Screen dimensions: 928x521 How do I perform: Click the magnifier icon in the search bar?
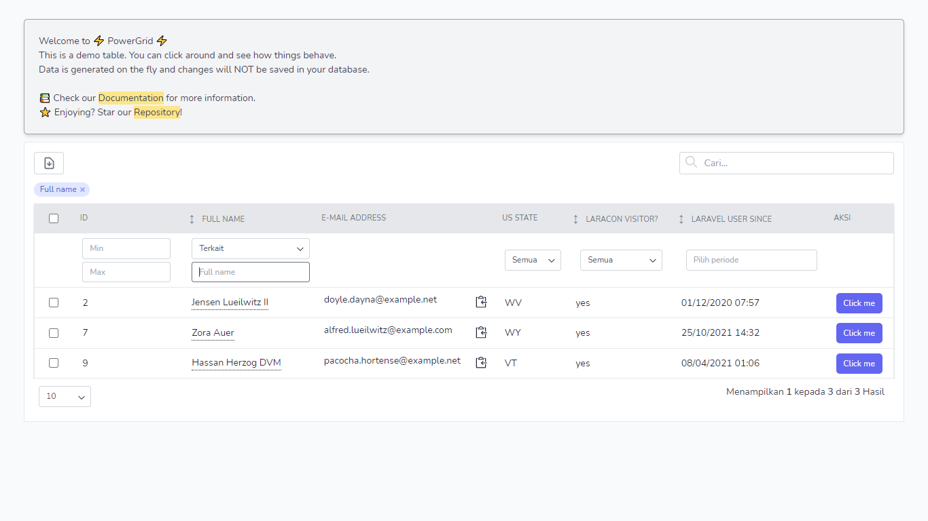[691, 163]
